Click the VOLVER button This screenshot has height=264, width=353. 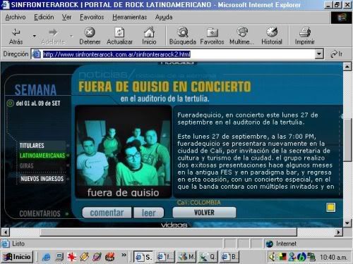[x=204, y=213]
